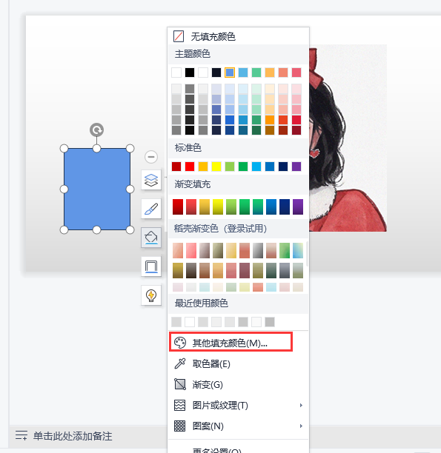Click the minus collapse button near shape

click(x=151, y=157)
